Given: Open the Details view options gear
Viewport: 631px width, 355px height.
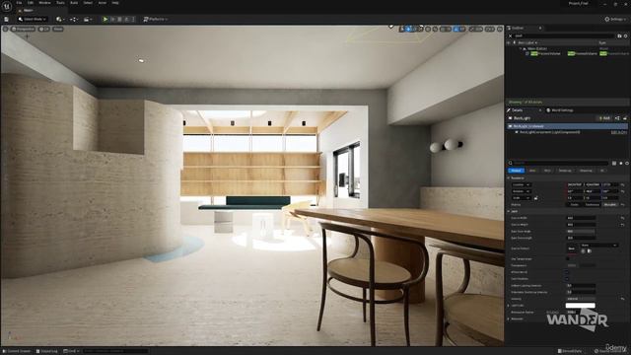Looking at the screenshot, I should pyautogui.click(x=627, y=163).
